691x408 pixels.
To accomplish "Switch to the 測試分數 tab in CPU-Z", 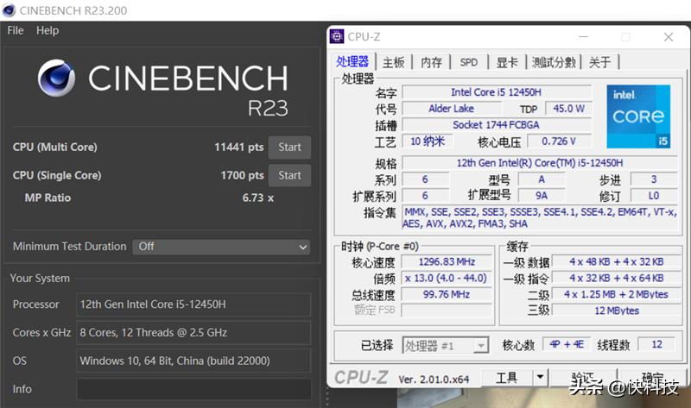I will tap(554, 62).
